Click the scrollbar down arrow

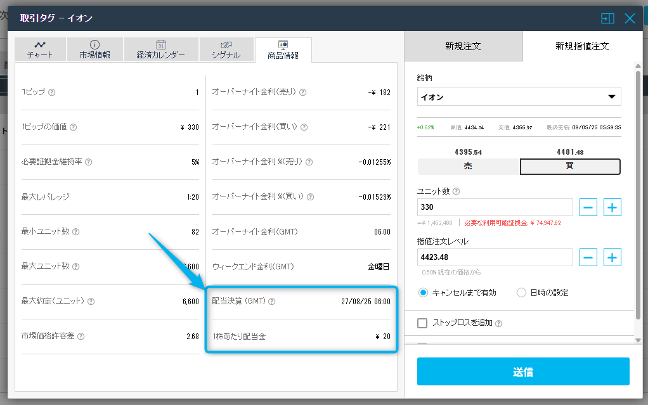(638, 340)
